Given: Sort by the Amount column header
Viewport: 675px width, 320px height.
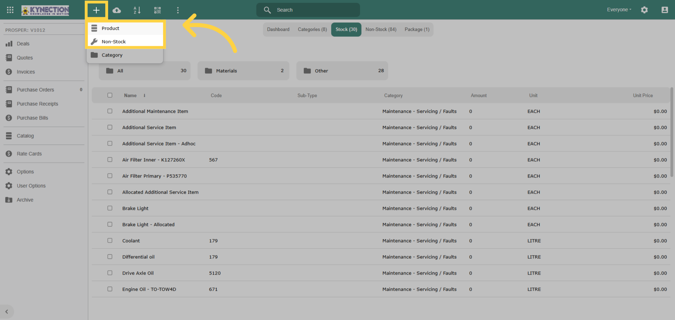Looking at the screenshot, I should pos(478,96).
